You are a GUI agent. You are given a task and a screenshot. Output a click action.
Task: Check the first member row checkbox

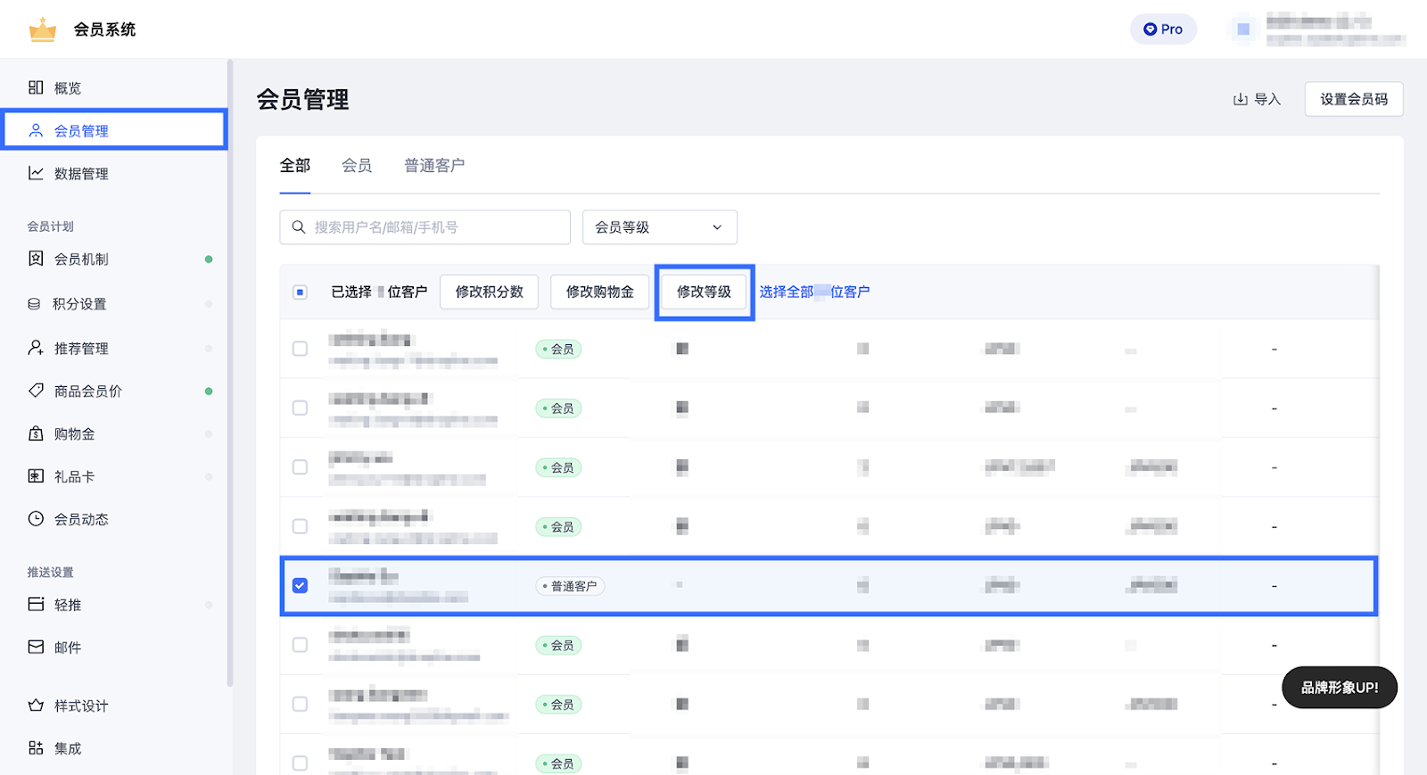[x=301, y=349]
